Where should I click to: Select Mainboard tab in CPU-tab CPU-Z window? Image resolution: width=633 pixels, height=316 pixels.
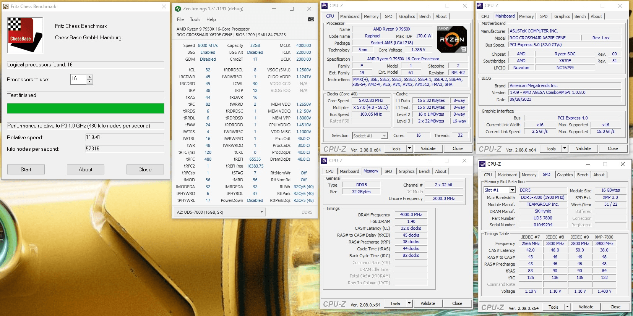coord(350,16)
